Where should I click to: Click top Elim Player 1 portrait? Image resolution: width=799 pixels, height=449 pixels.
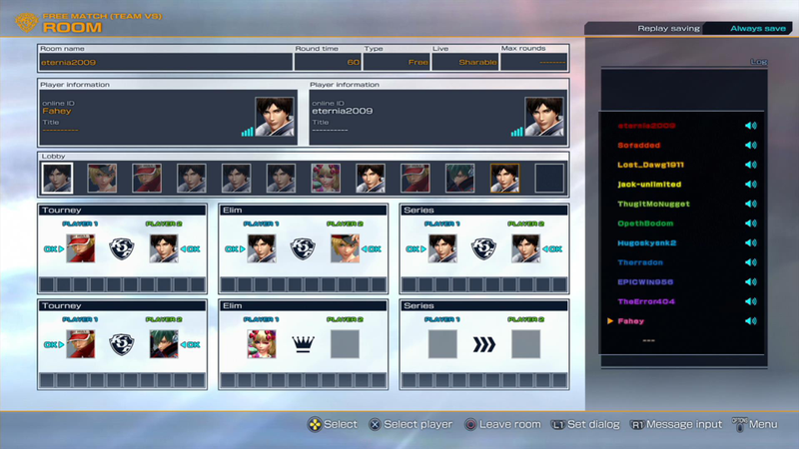pyautogui.click(x=262, y=248)
